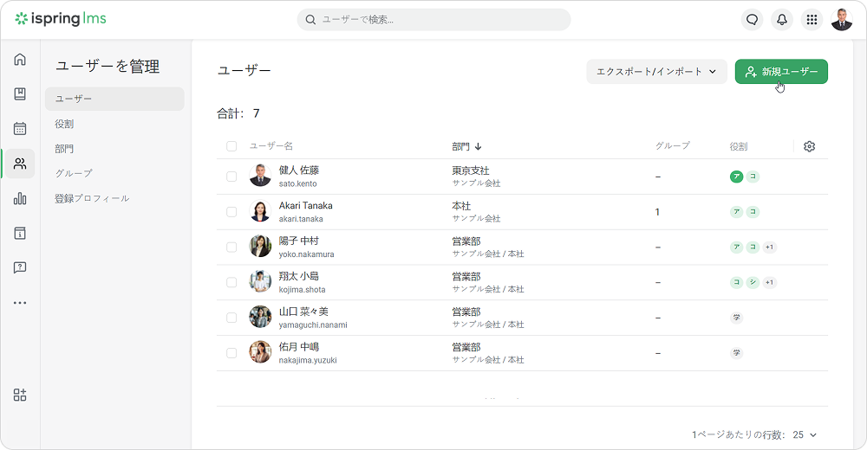Sort by the 部門 column header
This screenshot has height=450, width=867.
point(466,146)
